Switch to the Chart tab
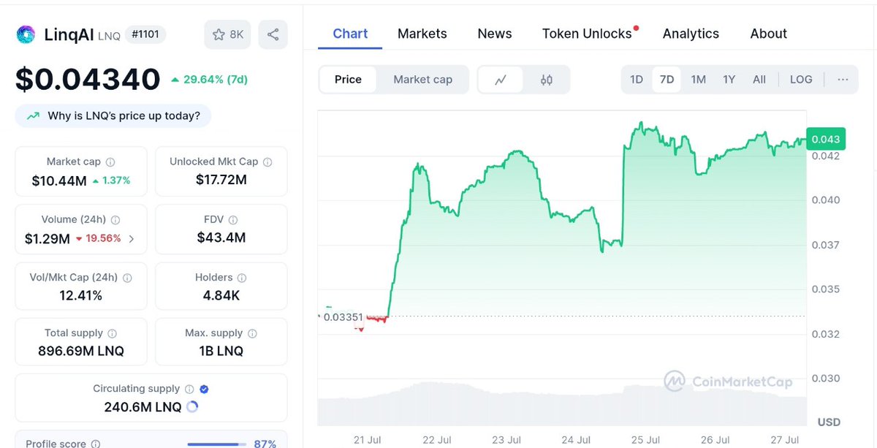 coord(350,34)
